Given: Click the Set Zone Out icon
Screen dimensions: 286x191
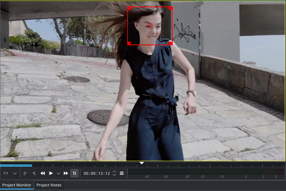Looking at the screenshot, I should pyautogui.click(x=34, y=173).
